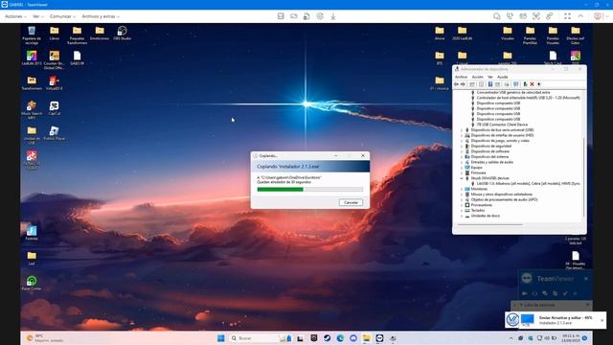This screenshot has width=613, height=345.
Task: Open the Roblox Player desktop shortcut
Action: pos(55,133)
